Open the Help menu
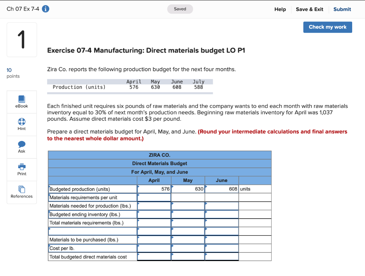The height and width of the screenshot is (276, 365). coord(280,10)
